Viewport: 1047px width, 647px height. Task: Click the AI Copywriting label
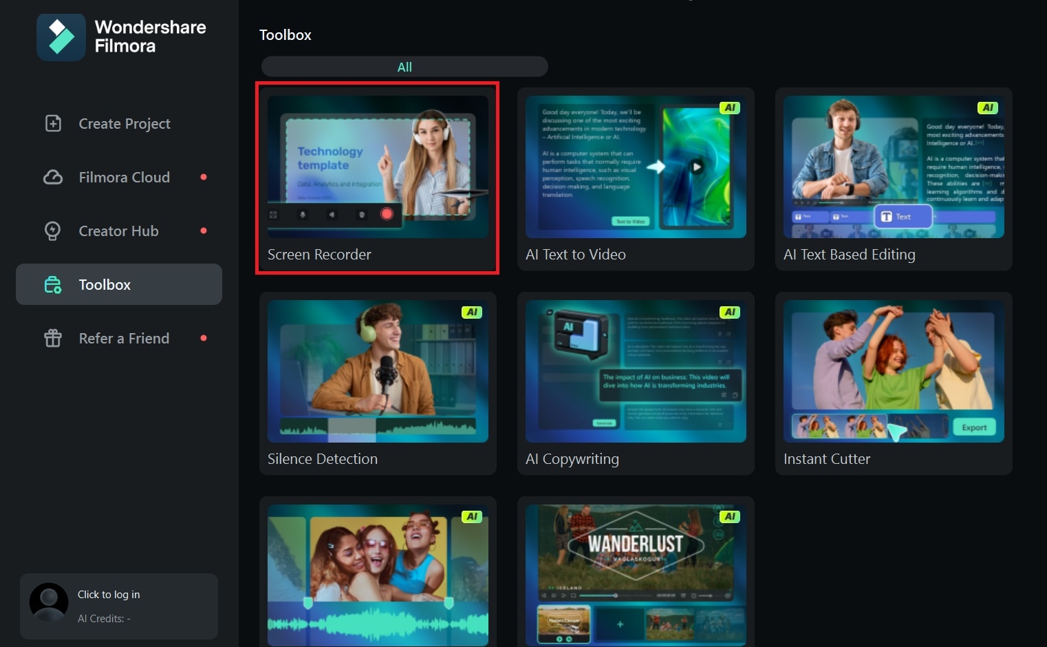pyautogui.click(x=572, y=459)
